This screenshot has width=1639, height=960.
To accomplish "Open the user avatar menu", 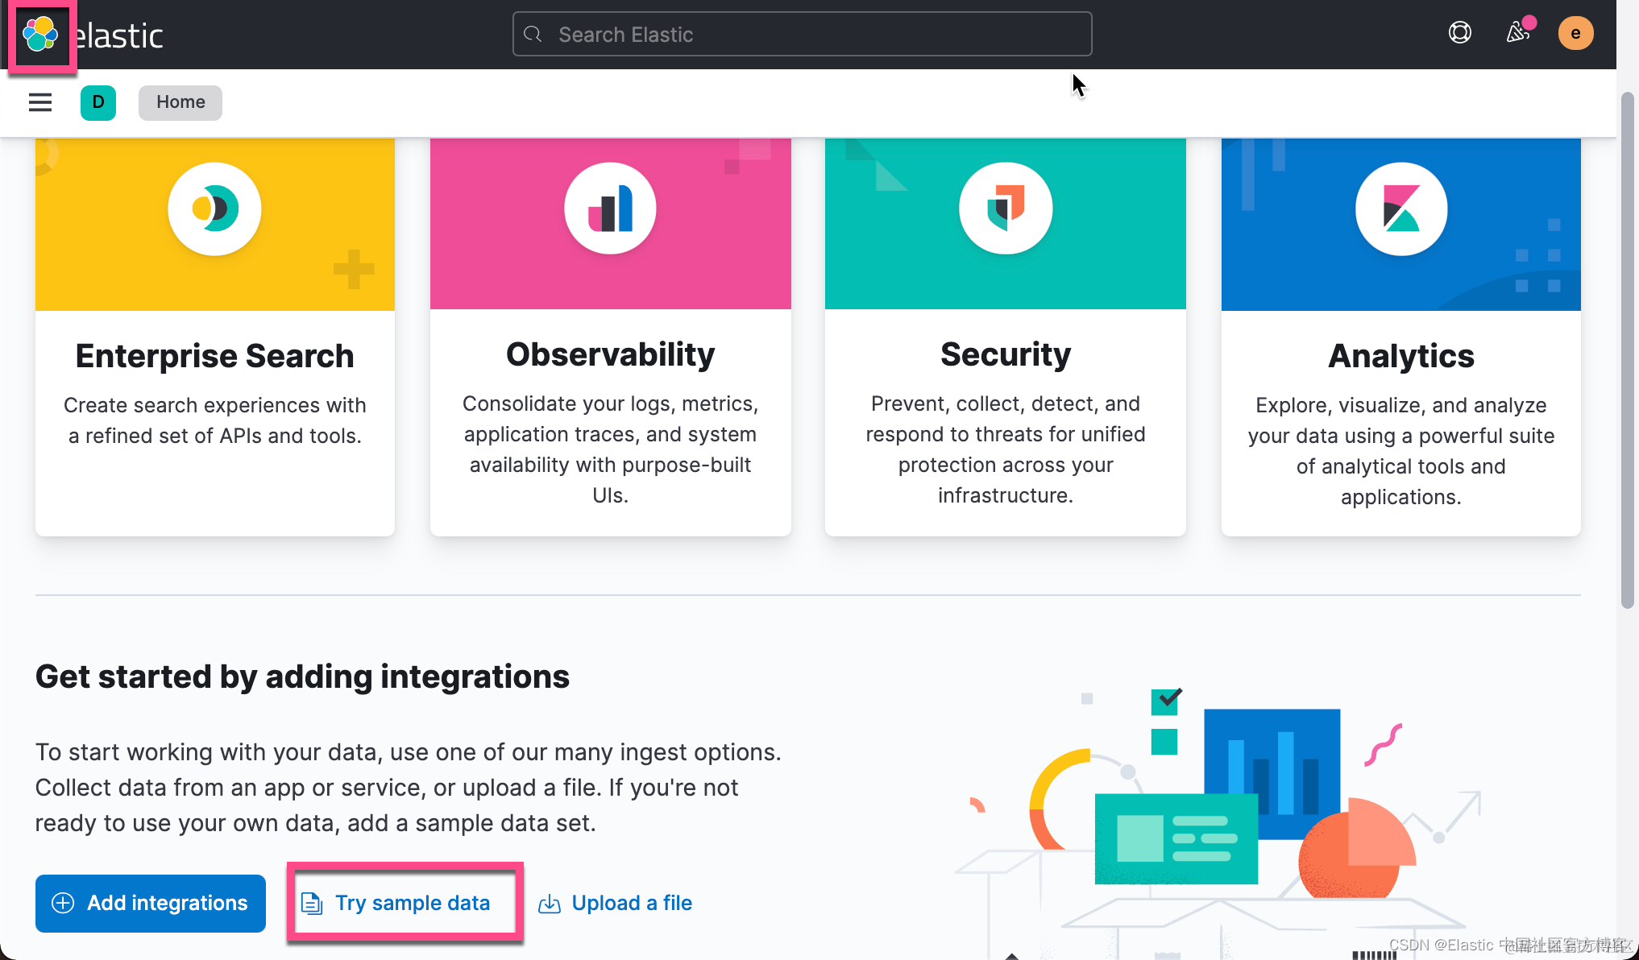I will point(1575,33).
